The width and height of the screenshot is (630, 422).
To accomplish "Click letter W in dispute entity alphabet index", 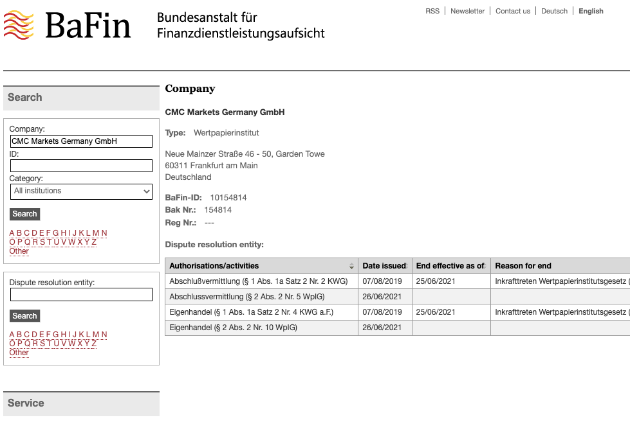I will click(72, 344).
